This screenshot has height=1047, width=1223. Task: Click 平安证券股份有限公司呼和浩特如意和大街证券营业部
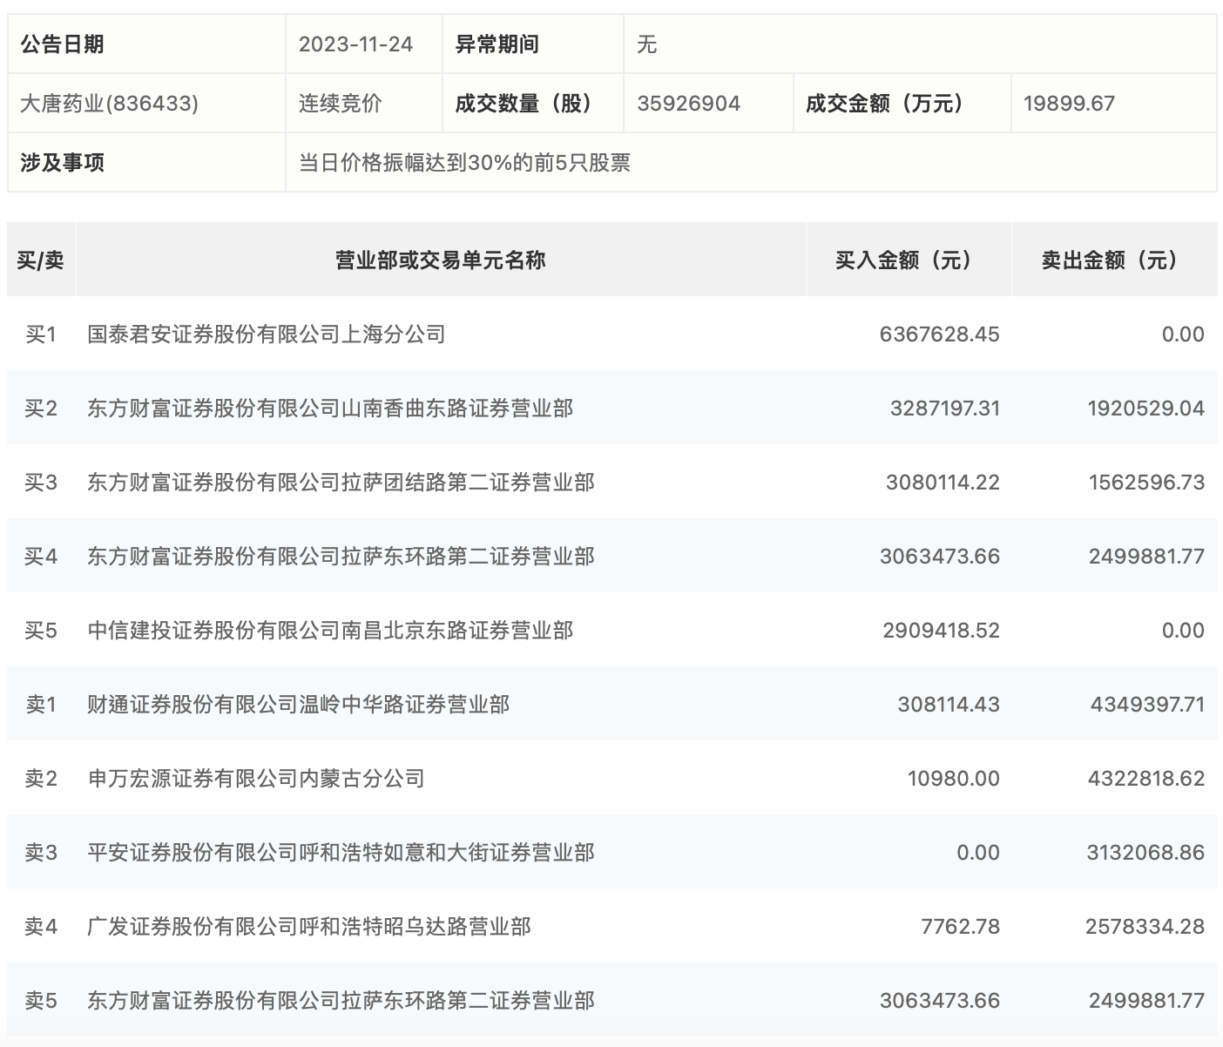coord(341,853)
